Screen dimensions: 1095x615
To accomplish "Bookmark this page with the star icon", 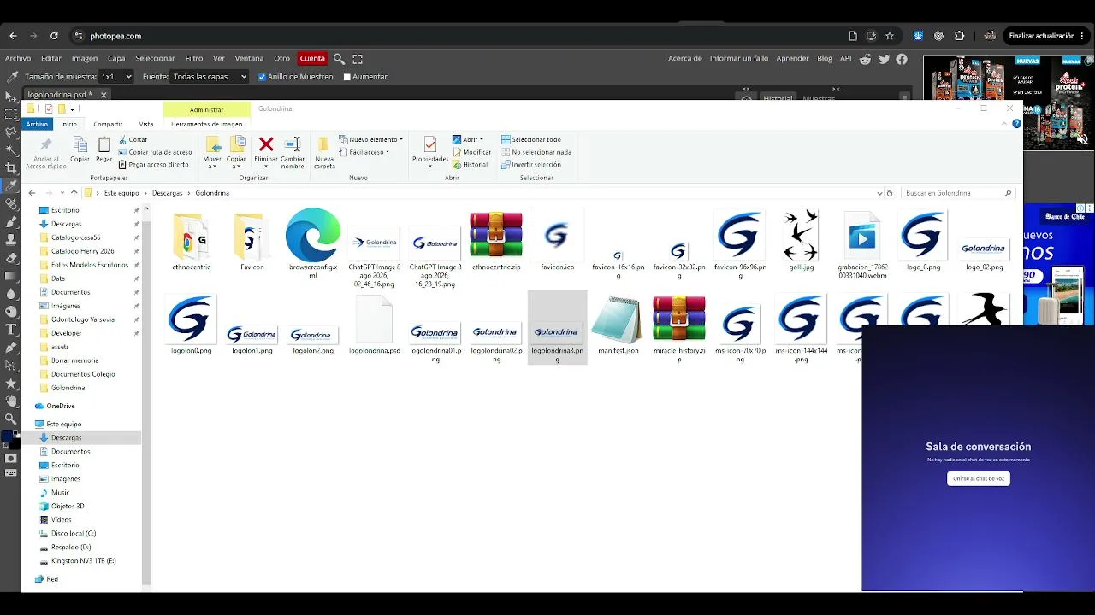I will click(890, 36).
